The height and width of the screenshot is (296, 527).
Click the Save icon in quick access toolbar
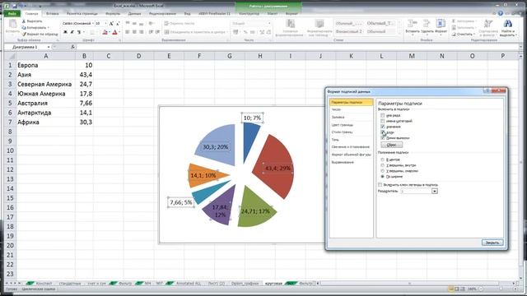[15, 6]
